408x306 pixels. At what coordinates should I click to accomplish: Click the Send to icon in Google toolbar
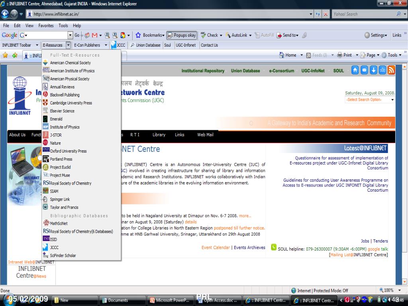click(x=279, y=35)
